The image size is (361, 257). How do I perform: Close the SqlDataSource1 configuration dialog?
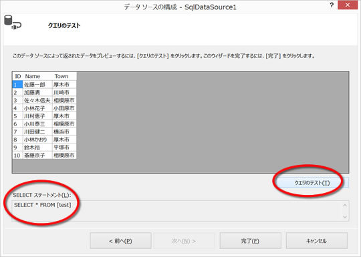tap(348, 5)
